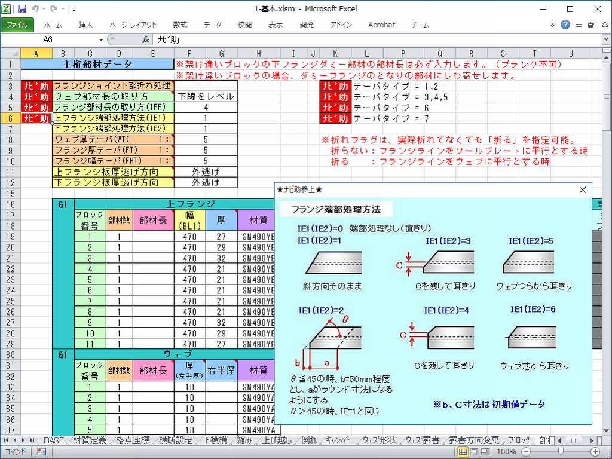Open Customize Quick Access Toolbar dropdown
The width and height of the screenshot is (612, 459).
pyautogui.click(x=73, y=10)
